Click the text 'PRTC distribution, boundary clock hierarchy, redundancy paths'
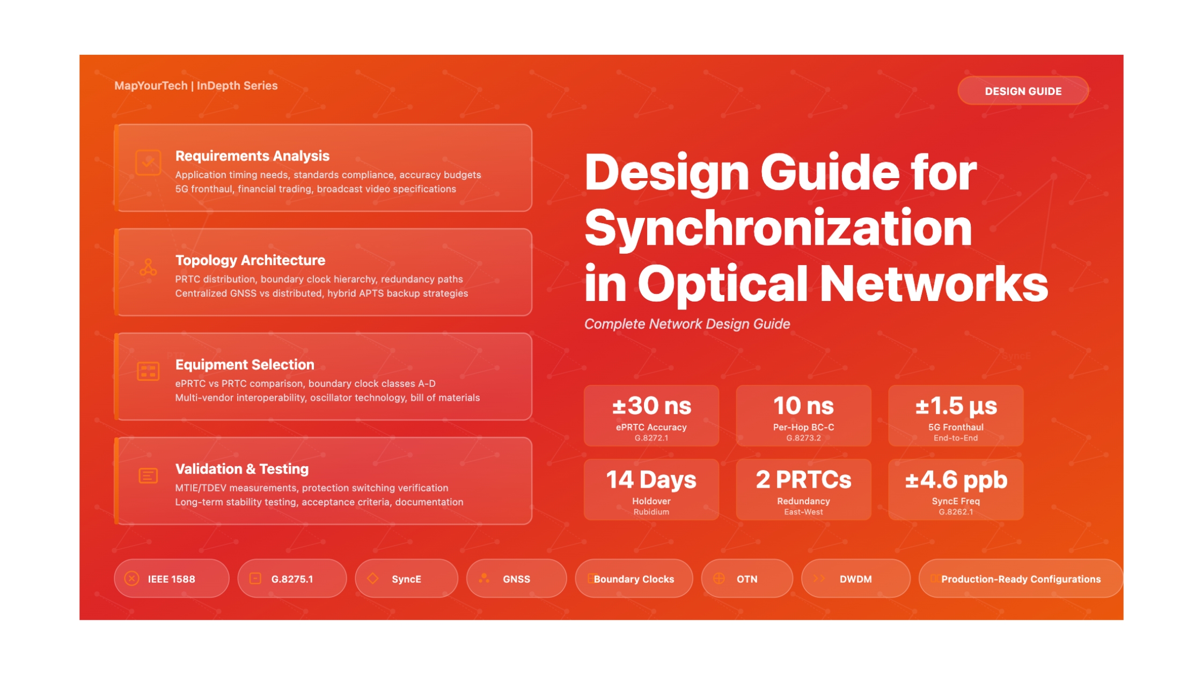The width and height of the screenshot is (1202, 676). coord(319,280)
